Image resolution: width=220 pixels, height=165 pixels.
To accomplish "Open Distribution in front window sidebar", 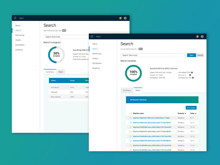I will point(97,63).
